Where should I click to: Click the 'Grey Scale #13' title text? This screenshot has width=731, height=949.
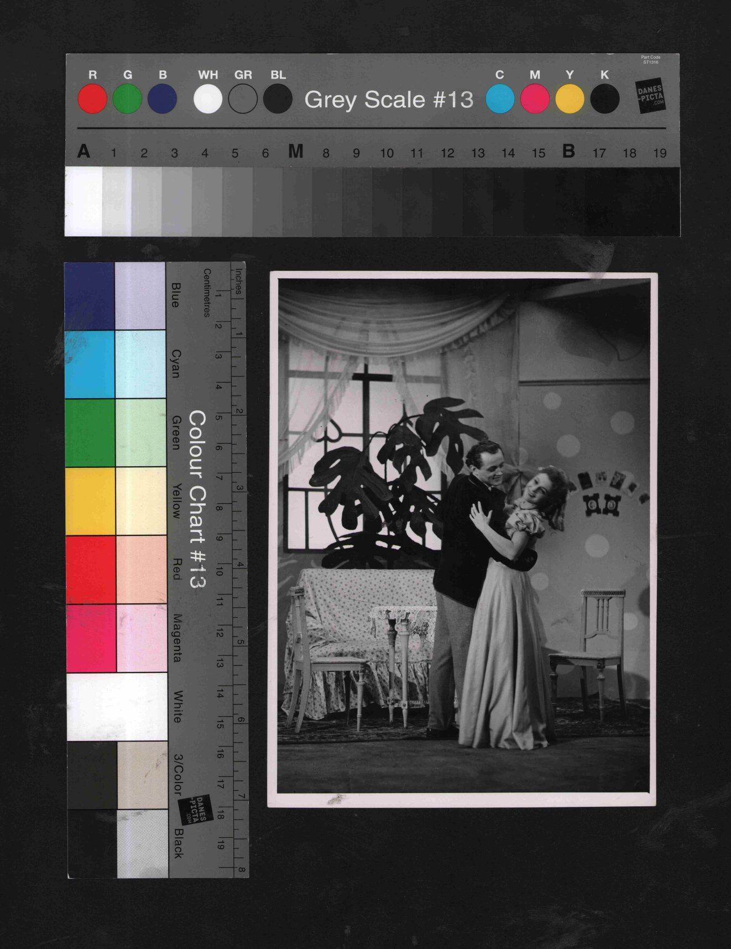(x=389, y=100)
